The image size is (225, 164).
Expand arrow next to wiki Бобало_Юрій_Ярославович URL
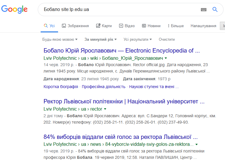[x=166, y=58]
